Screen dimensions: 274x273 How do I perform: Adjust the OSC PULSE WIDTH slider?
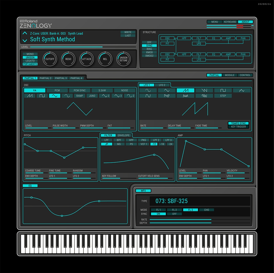pos(66,128)
